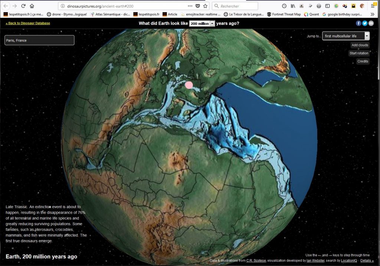Screen dimensions: 380x266
Task: Click the email share icon
Action: pos(371,23)
